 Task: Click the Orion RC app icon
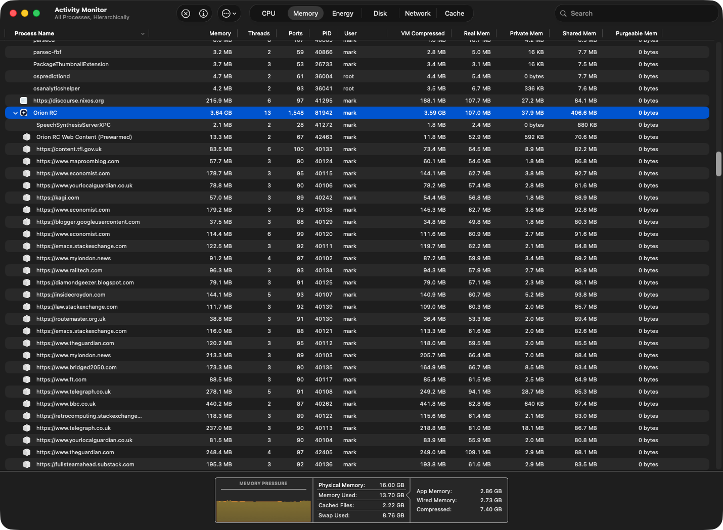(24, 113)
